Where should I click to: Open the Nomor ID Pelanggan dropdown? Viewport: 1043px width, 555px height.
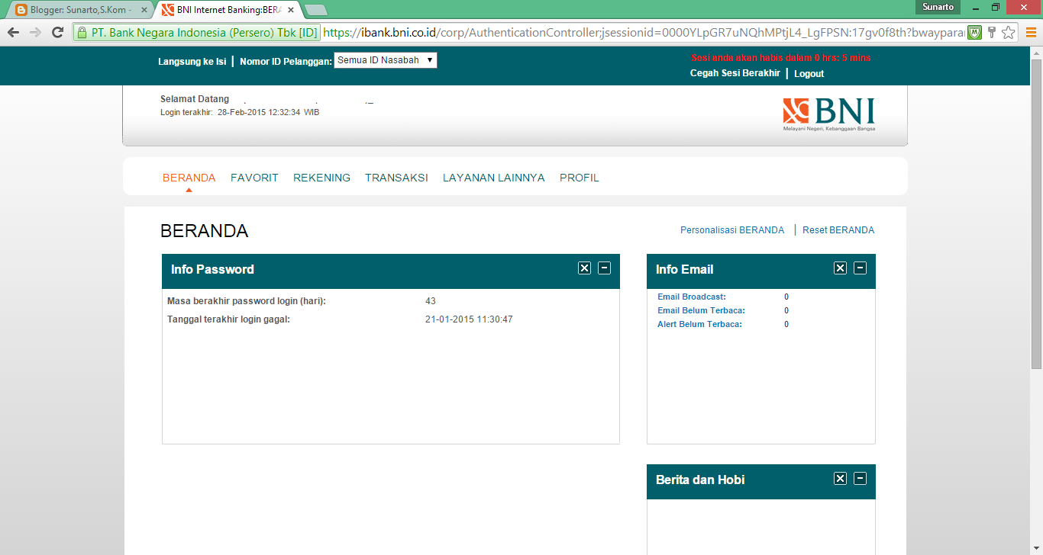click(386, 60)
